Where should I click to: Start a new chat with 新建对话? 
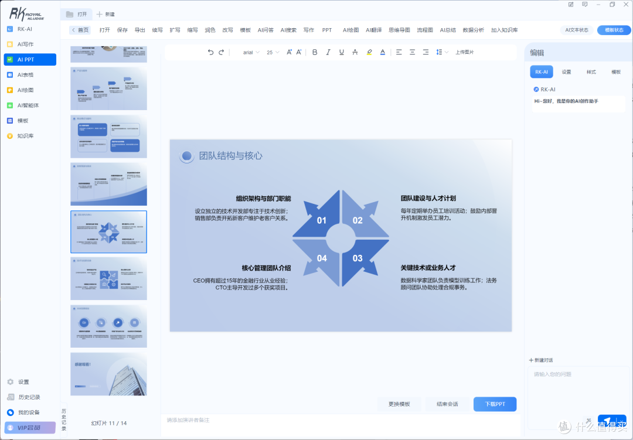tap(541, 360)
